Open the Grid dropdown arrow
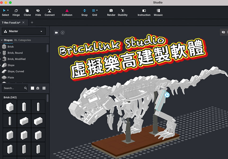This screenshot has height=159, width=228. [x=97, y=10]
